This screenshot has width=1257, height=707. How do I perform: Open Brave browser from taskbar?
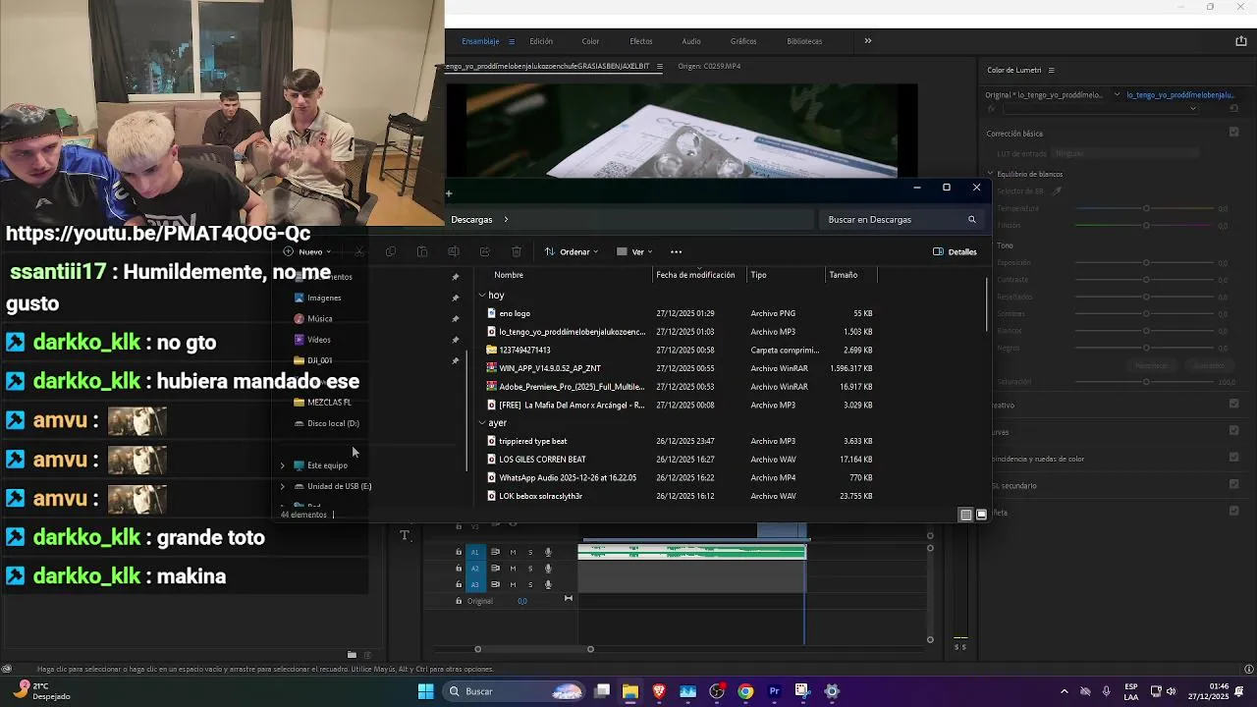tap(659, 691)
